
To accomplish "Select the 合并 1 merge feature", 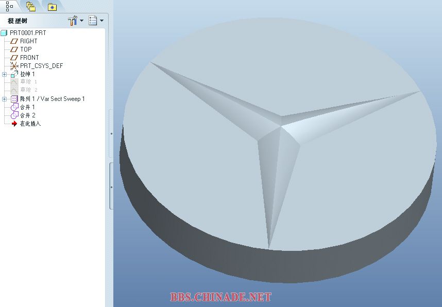I will coord(27,107).
